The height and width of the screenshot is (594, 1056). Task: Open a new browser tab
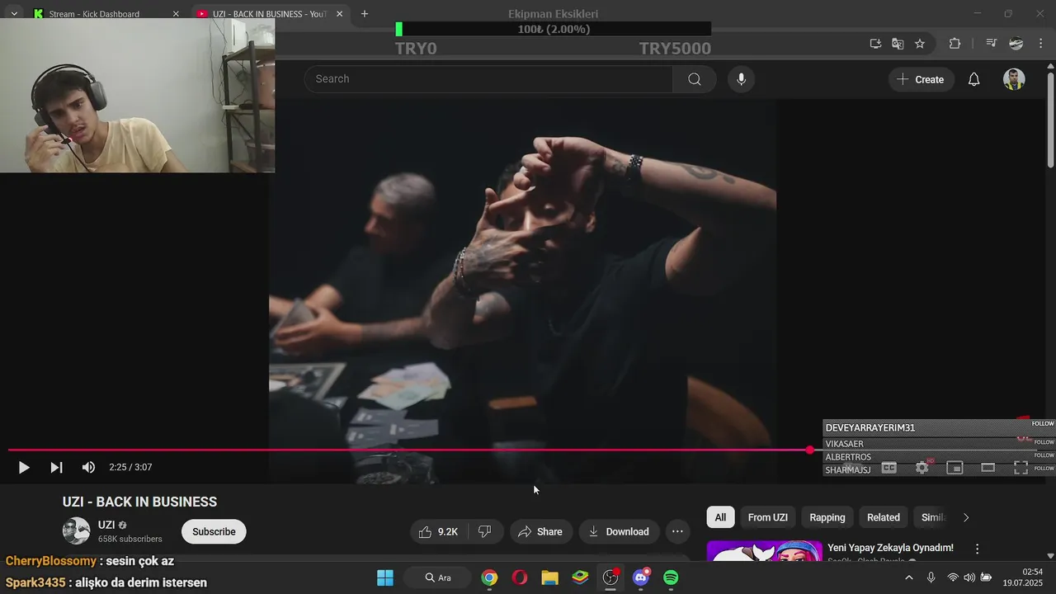tap(365, 14)
